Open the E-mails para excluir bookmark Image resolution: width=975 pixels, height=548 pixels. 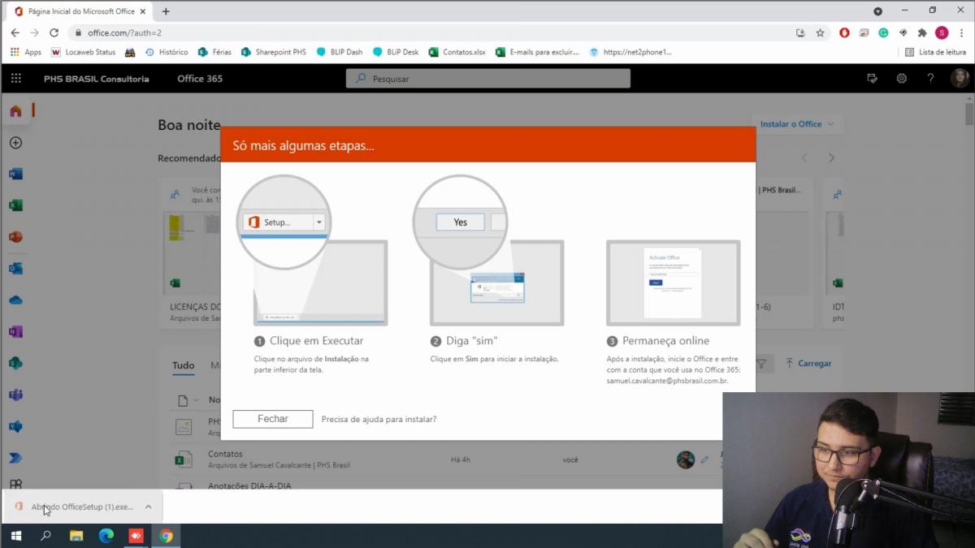[x=537, y=52]
